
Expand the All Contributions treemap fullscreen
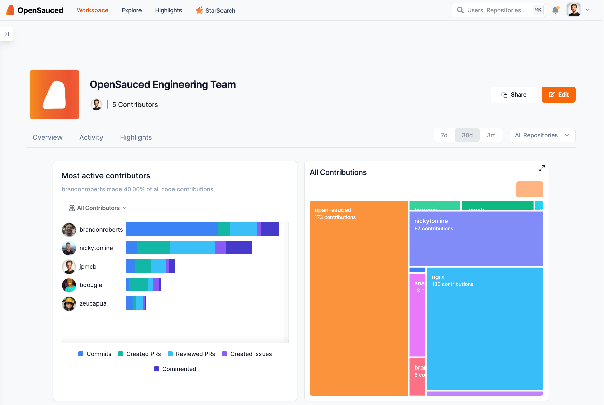(541, 168)
